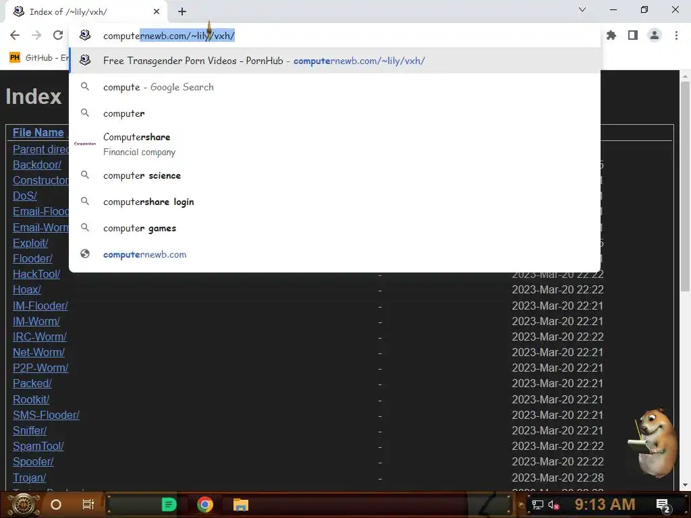Click the network icon in system tray
Screen dimensions: 691x518
(x=538, y=505)
